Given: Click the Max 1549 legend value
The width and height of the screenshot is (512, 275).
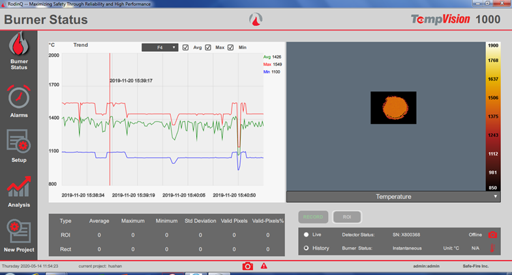Looking at the screenshot, I should point(273,64).
